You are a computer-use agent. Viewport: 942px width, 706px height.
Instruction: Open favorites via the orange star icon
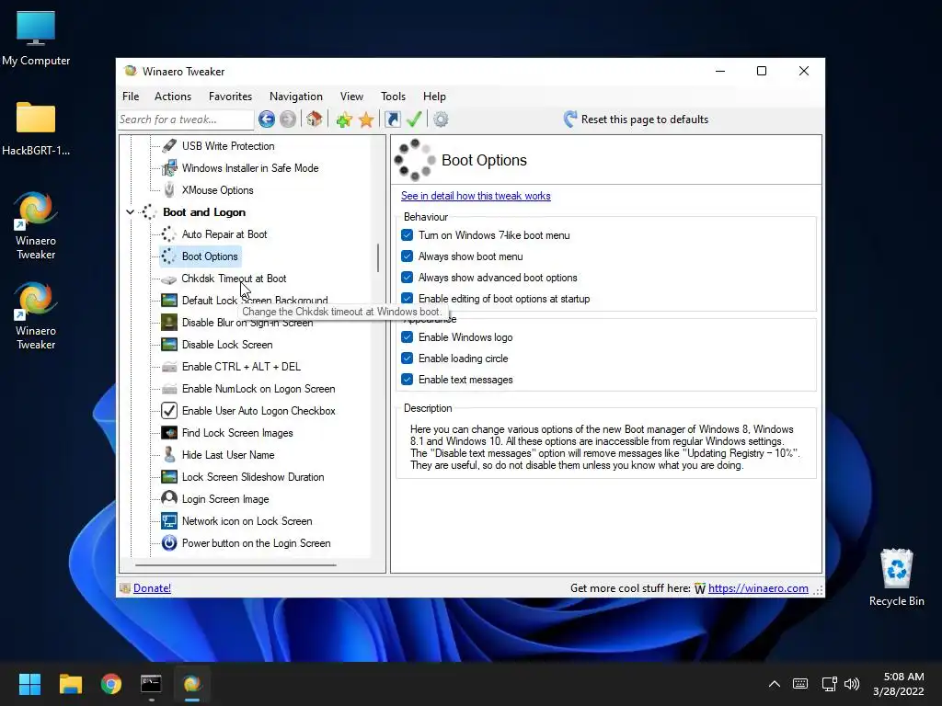[x=366, y=120]
